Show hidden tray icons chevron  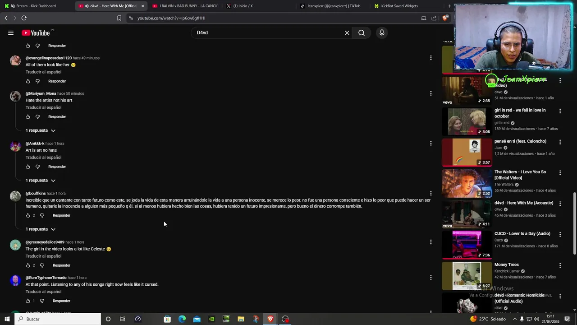[x=514, y=319]
